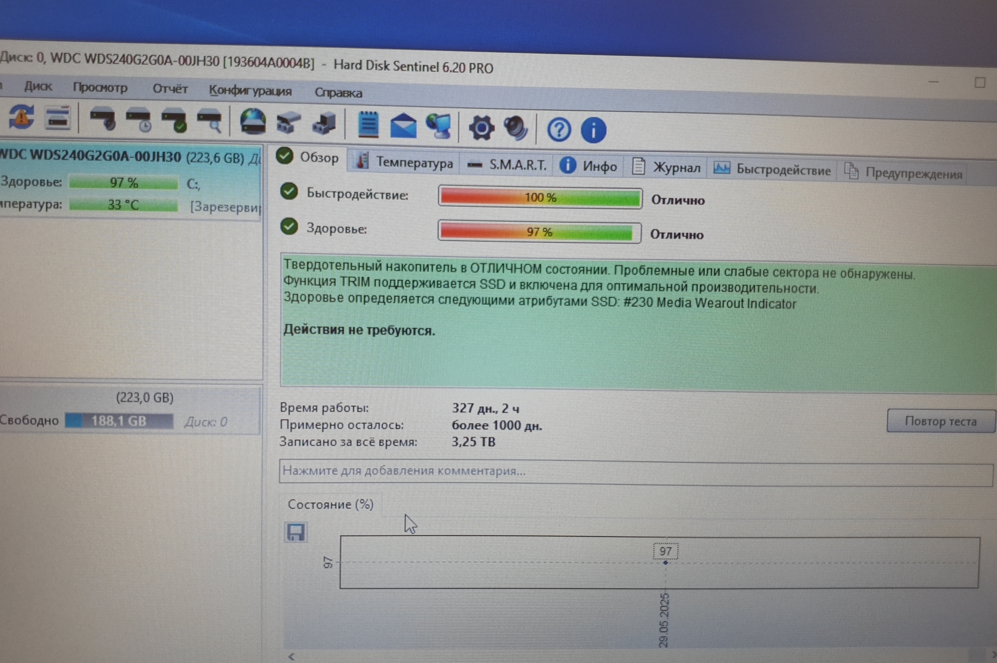Save the chart using the floppy disk icon
Screen dimensions: 997x663
click(296, 532)
